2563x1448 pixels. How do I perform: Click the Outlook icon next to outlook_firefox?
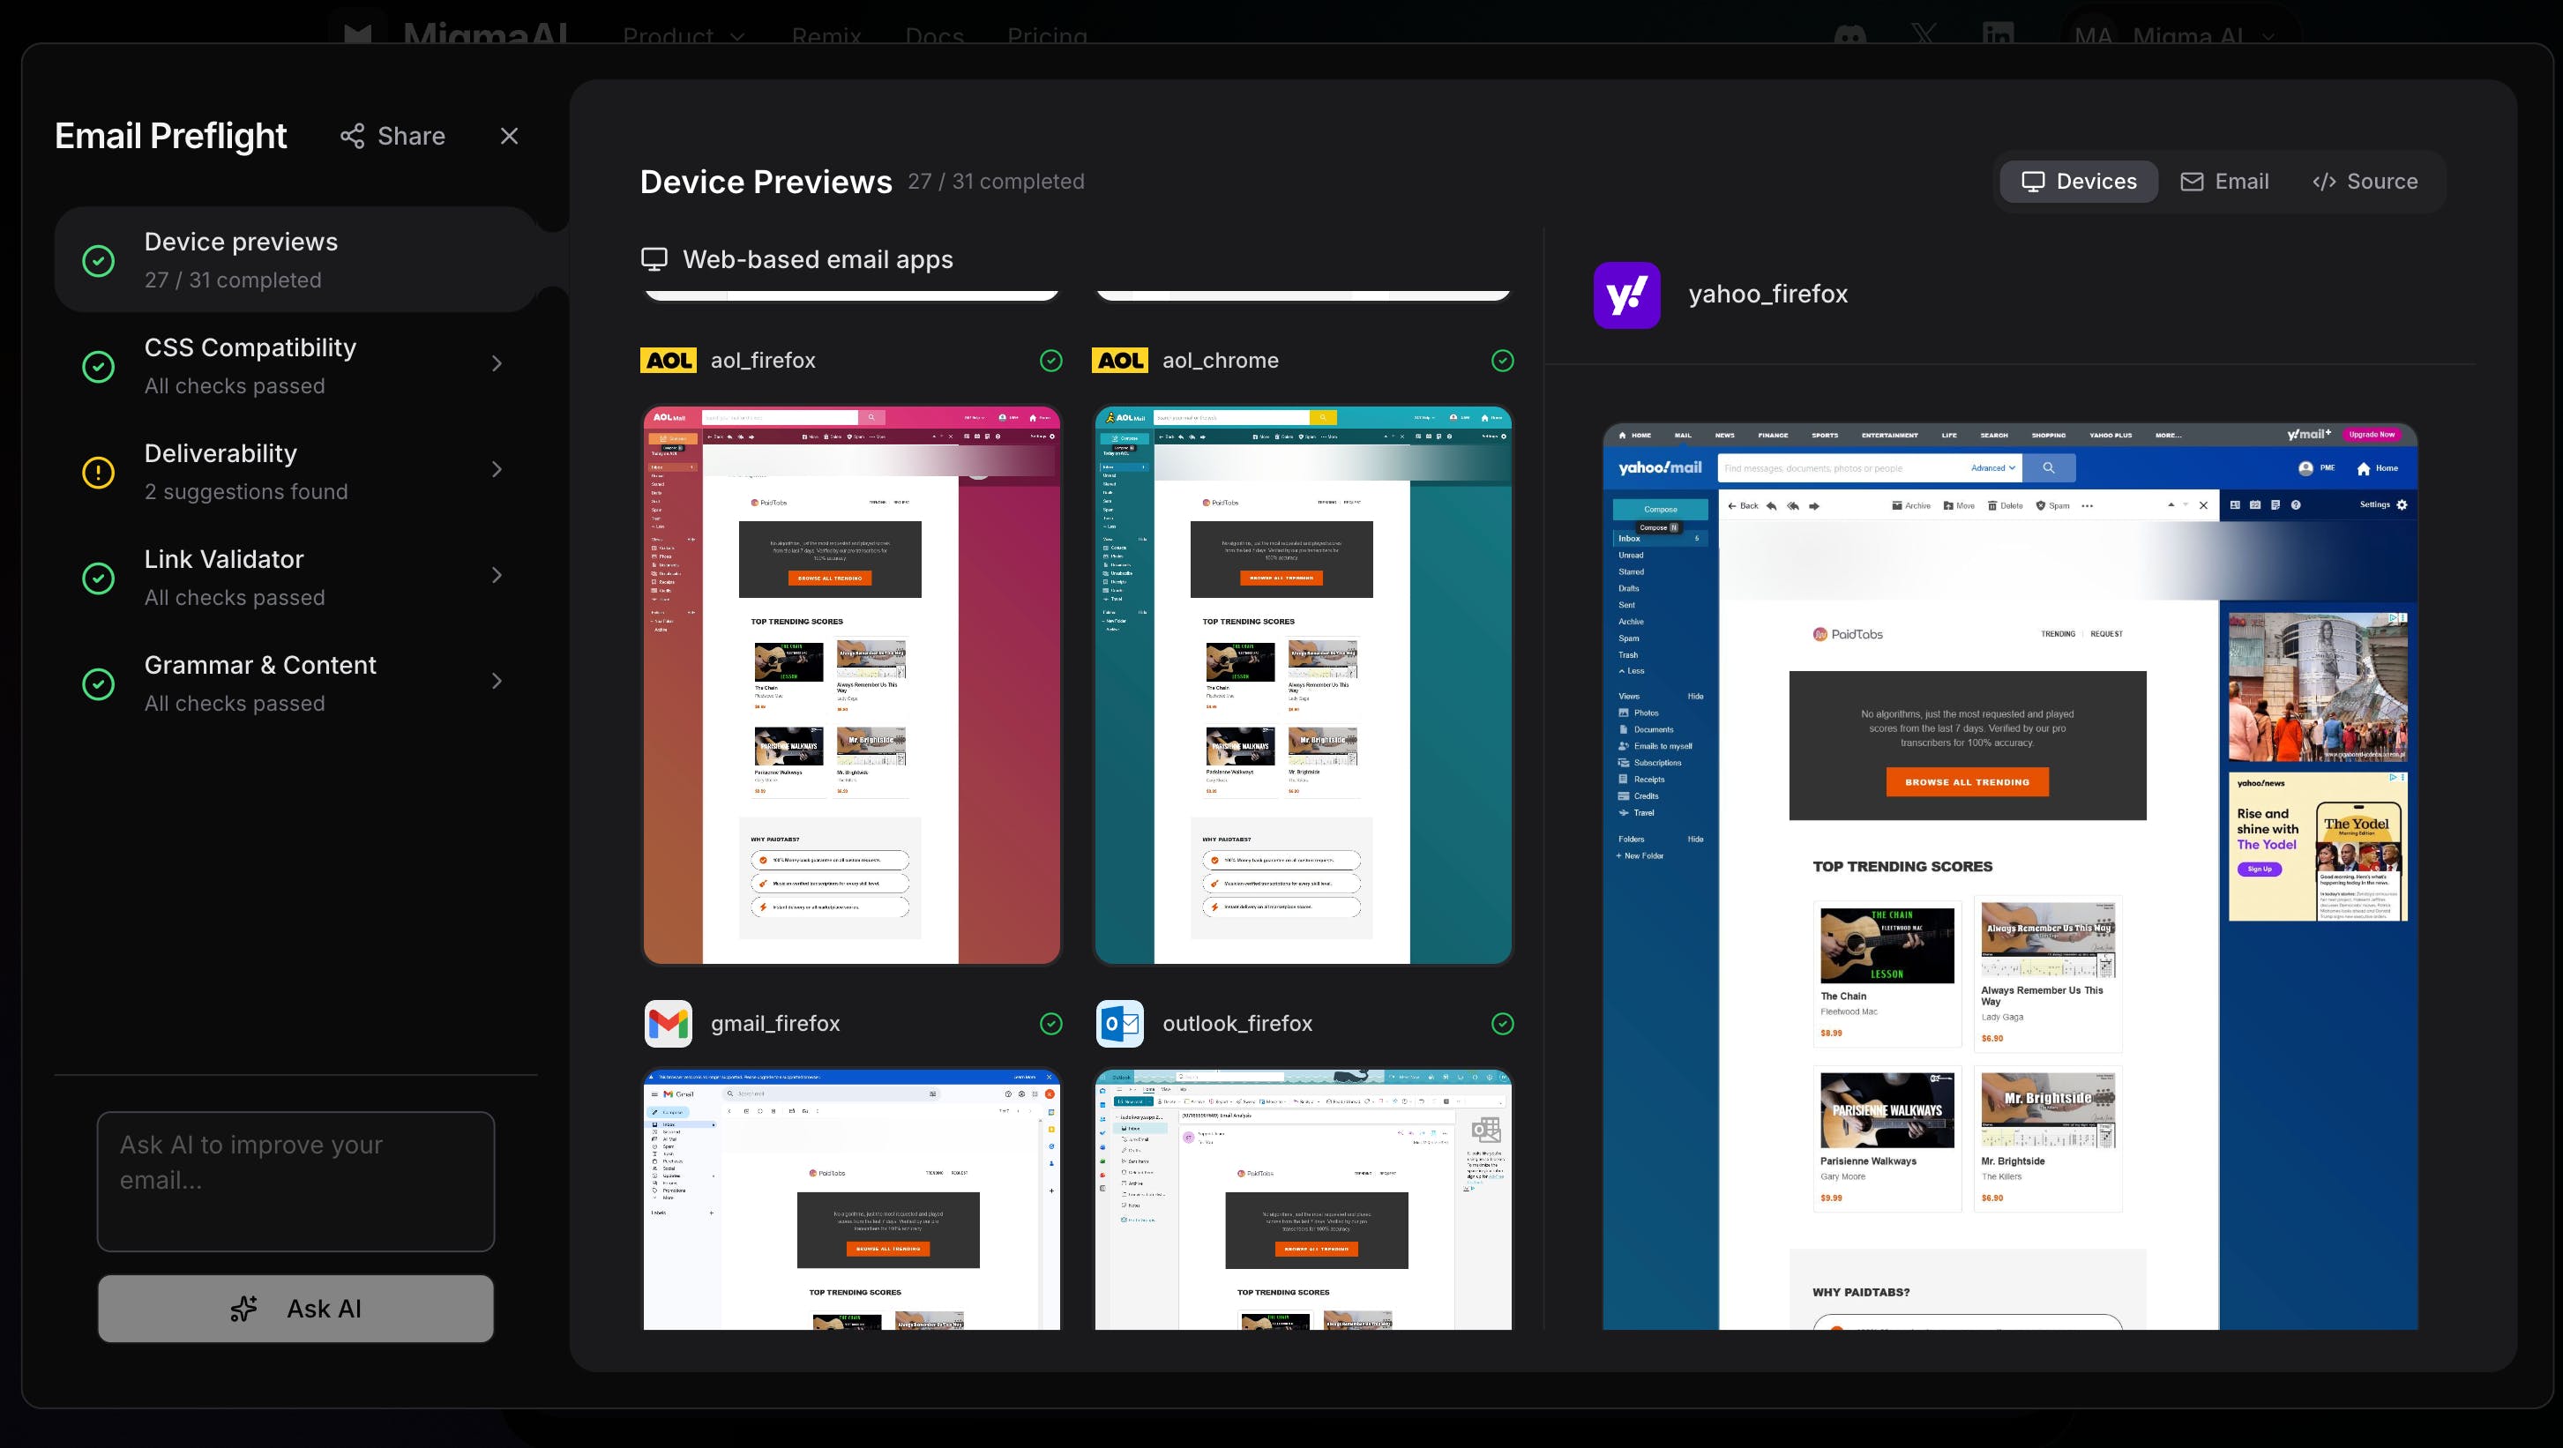(x=1120, y=1023)
